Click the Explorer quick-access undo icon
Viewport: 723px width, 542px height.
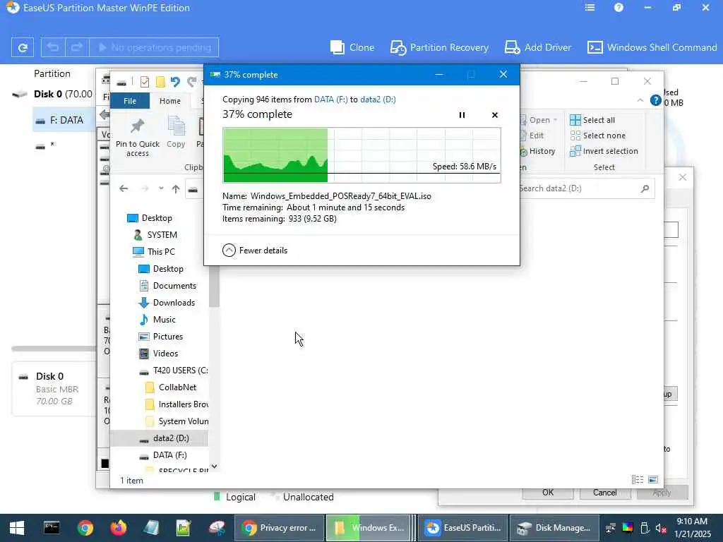[x=175, y=82]
